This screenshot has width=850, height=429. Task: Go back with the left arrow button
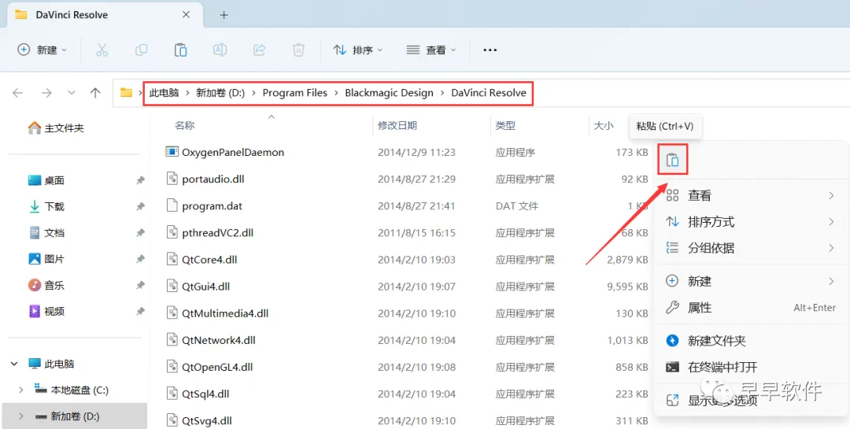(x=18, y=93)
